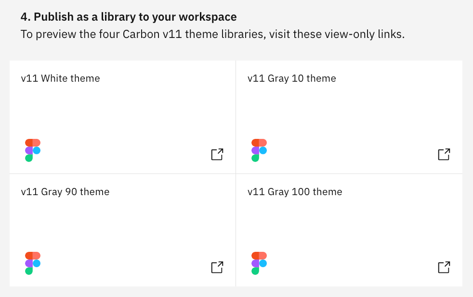Click the v11 White theme title link

[60, 78]
